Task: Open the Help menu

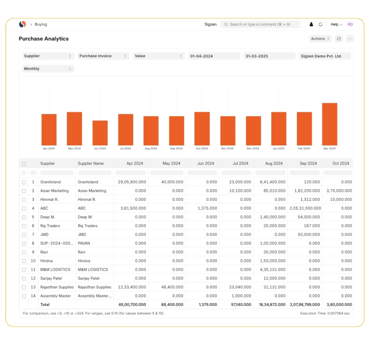Action: click(x=337, y=25)
